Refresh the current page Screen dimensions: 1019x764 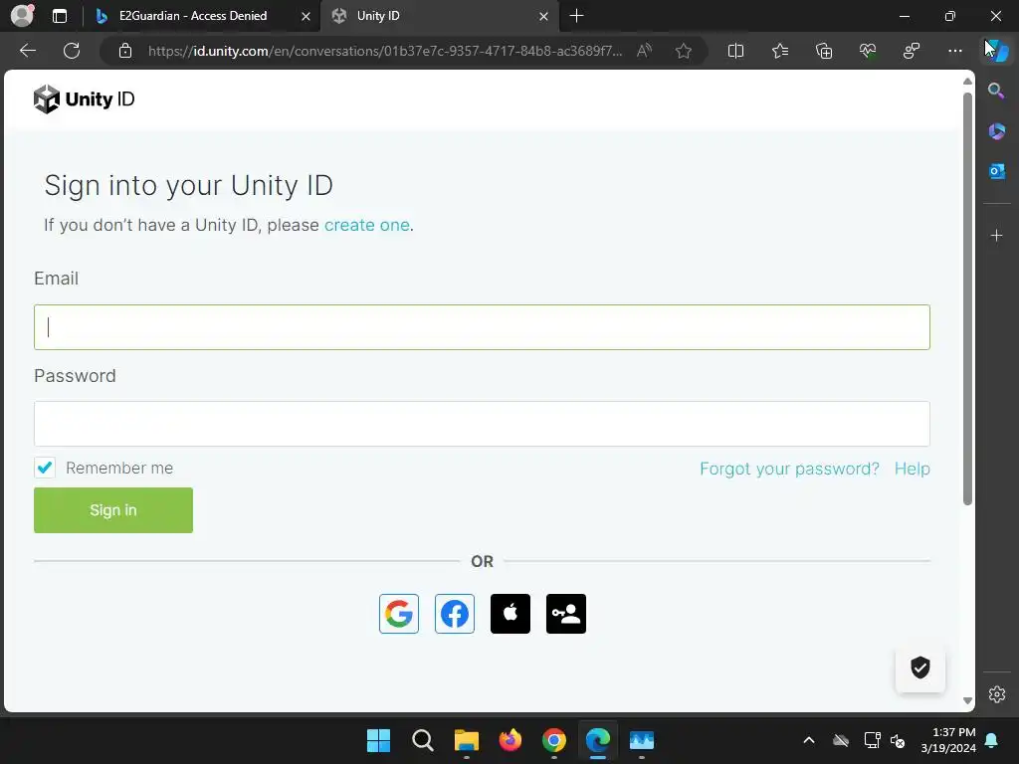72,51
